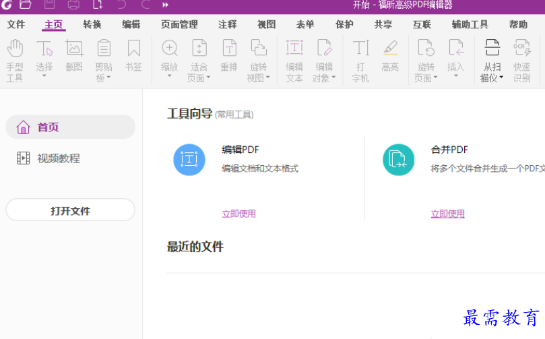
Task: Choose the Highlight (高亮) tool
Action: click(x=390, y=56)
